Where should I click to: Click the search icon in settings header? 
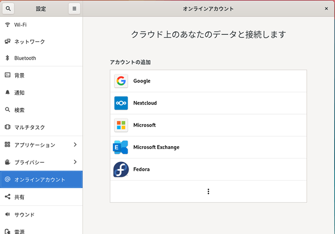(10, 9)
